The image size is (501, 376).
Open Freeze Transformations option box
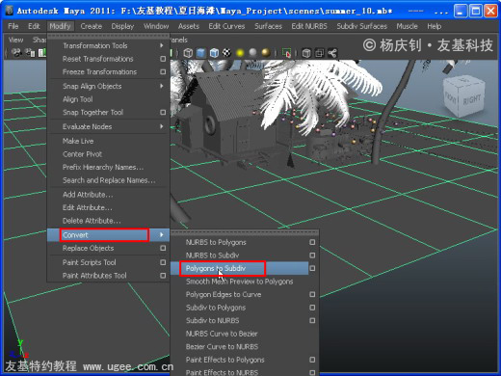pyautogui.click(x=163, y=71)
